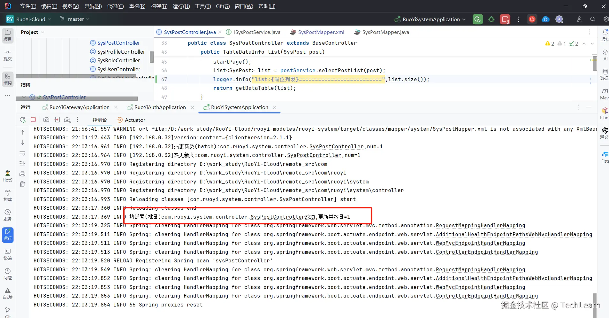This screenshot has width=609, height=318.
Task: Click the profiler gauge icon in Run toolbar
Action: coord(67,120)
